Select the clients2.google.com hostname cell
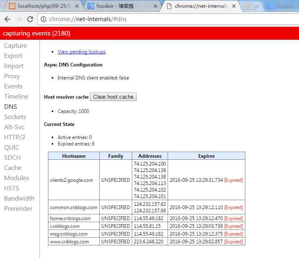This screenshot has height=258, width=299. [x=74, y=180]
